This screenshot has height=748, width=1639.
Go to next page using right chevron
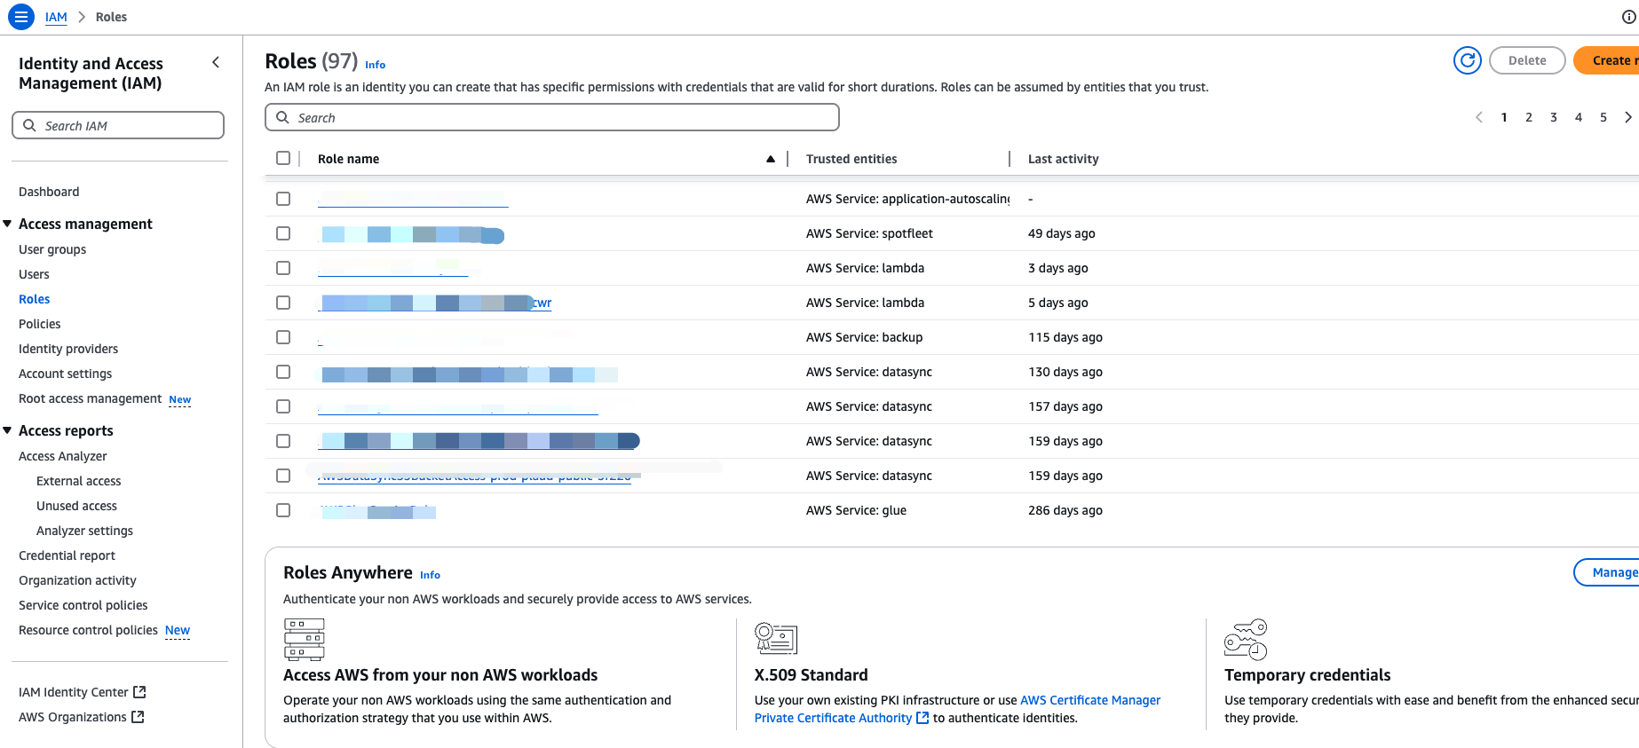click(x=1627, y=117)
